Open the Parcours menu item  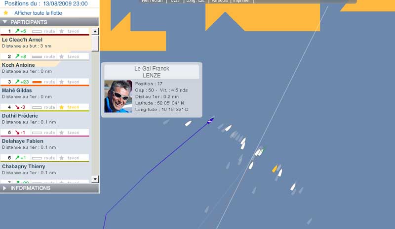point(220,1)
